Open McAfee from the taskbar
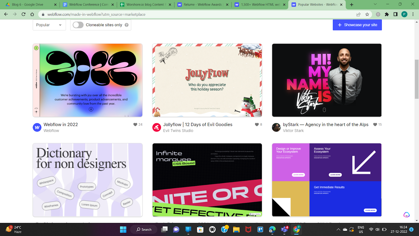This screenshot has width=419, height=236. click(248, 229)
